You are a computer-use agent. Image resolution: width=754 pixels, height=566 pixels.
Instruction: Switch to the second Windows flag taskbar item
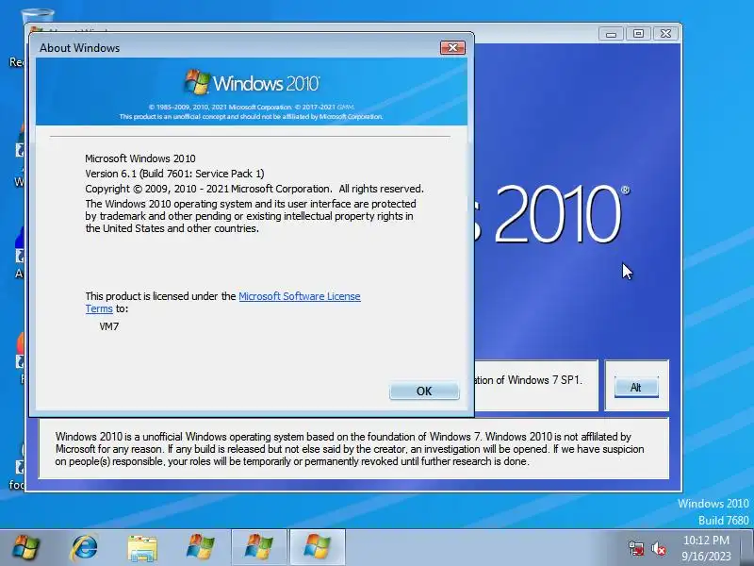259,547
